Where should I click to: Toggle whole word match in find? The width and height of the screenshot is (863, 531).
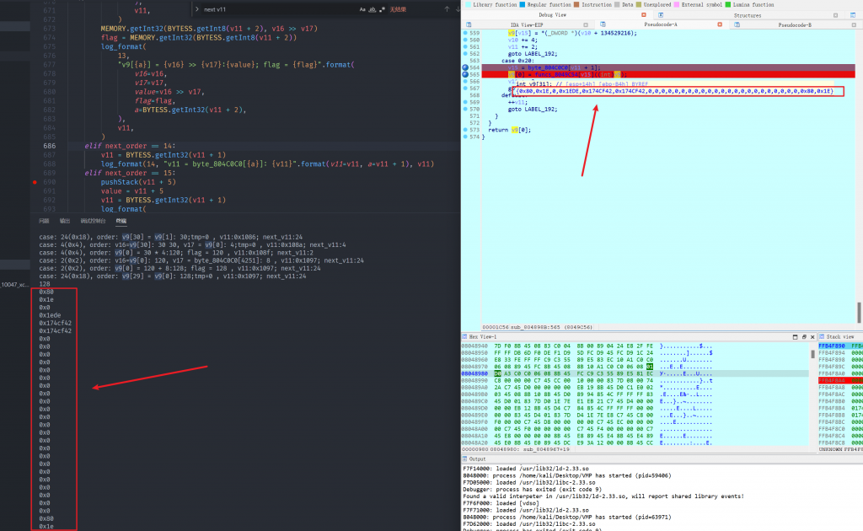point(374,9)
